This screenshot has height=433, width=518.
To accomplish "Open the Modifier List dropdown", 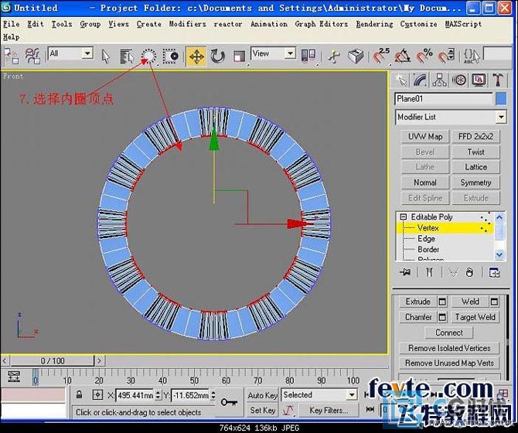I will pos(451,117).
